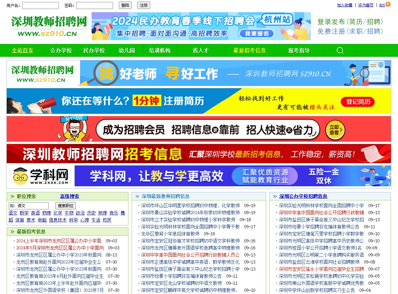This screenshot has width=398, height=294.
Task: Click the 搜索职位 button
Action: point(66,206)
